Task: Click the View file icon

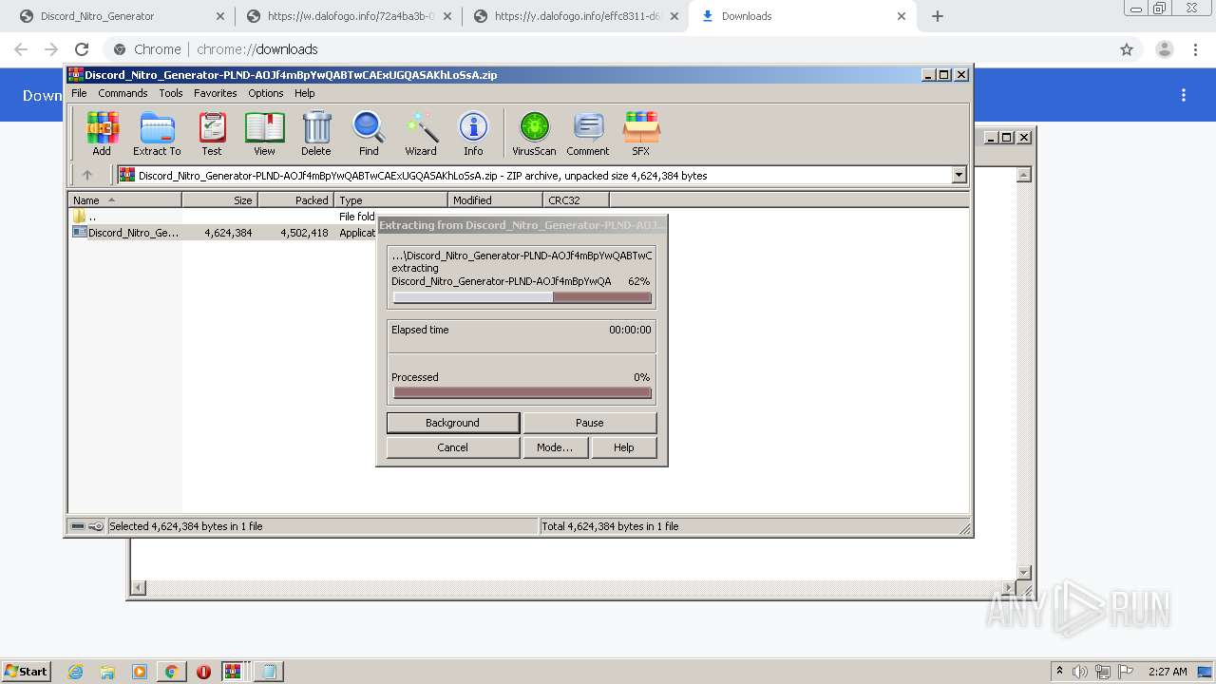Action: (264, 133)
